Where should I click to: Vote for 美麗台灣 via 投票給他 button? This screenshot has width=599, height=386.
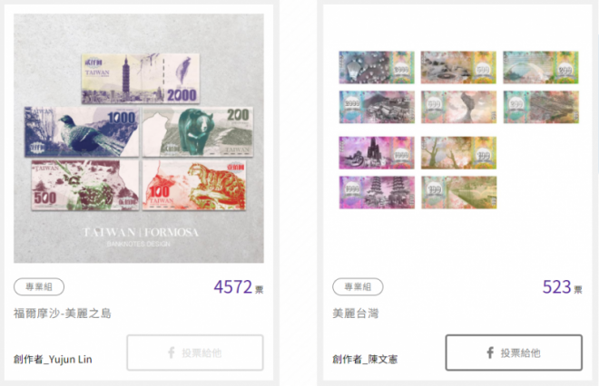514,352
